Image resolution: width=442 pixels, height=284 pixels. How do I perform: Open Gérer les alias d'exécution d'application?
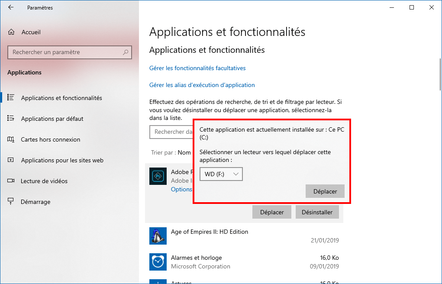(x=202, y=85)
